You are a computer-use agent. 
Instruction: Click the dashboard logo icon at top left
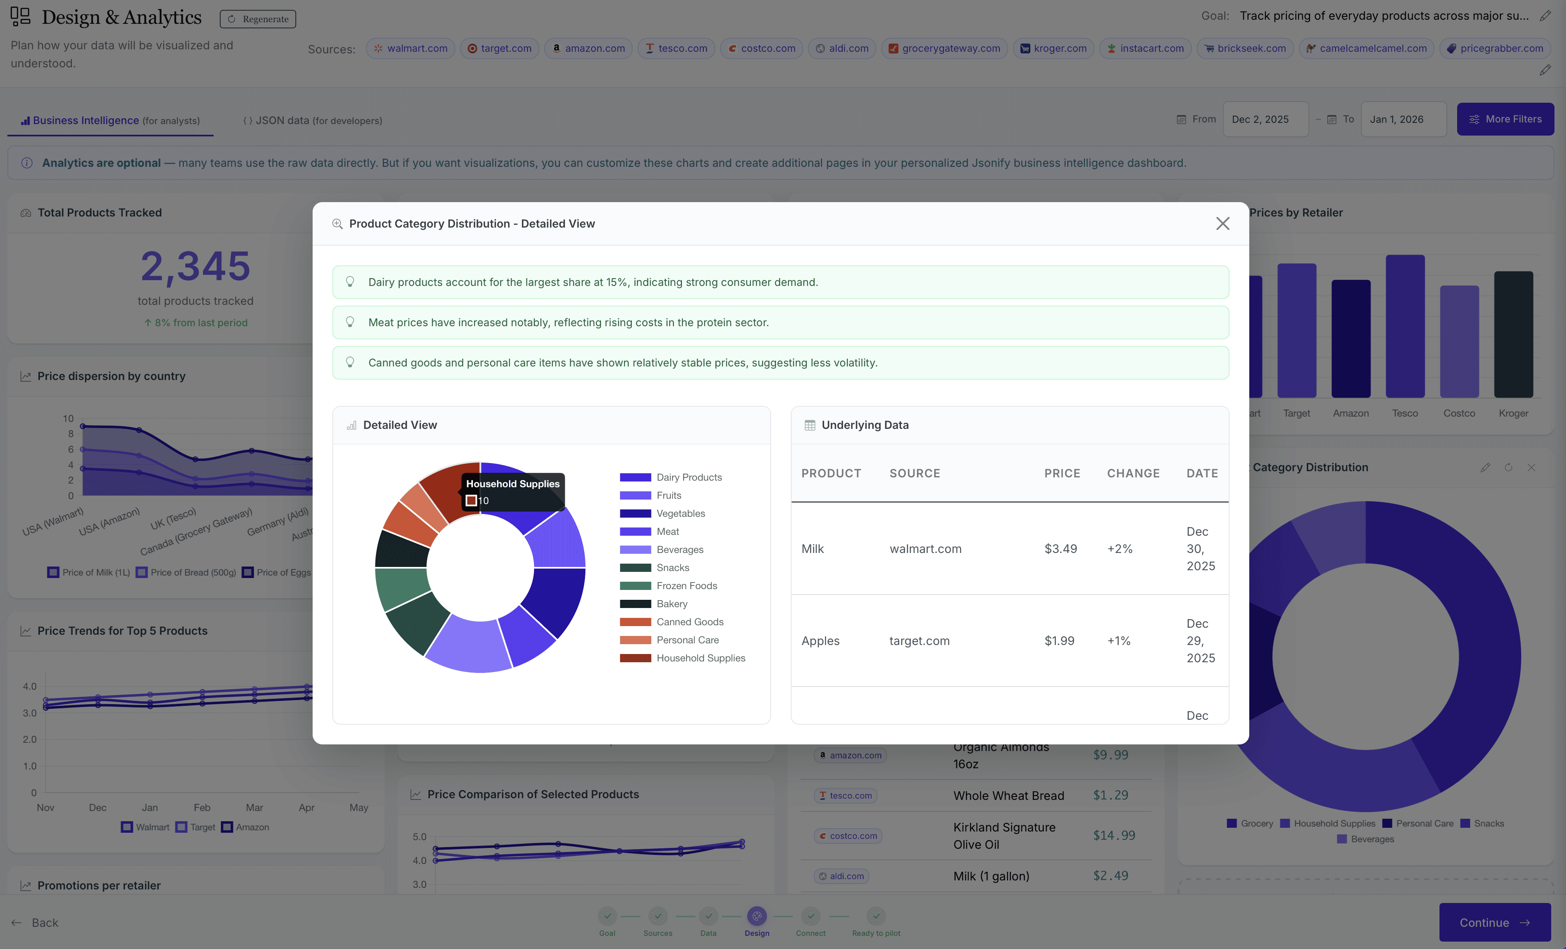coord(21,16)
